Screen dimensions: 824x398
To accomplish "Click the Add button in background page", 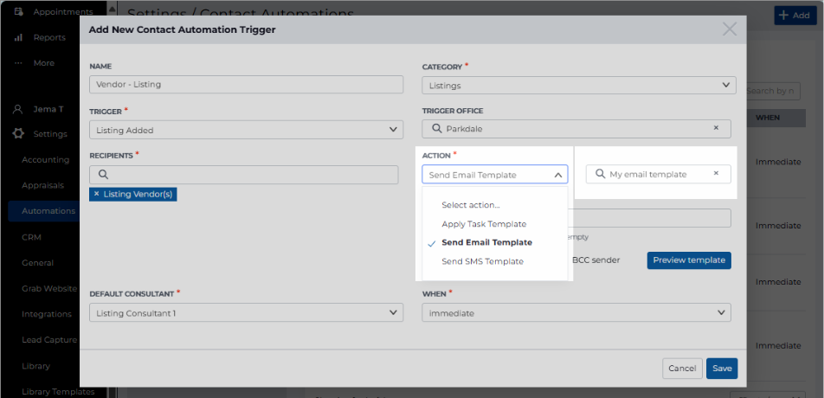I will click(x=795, y=16).
